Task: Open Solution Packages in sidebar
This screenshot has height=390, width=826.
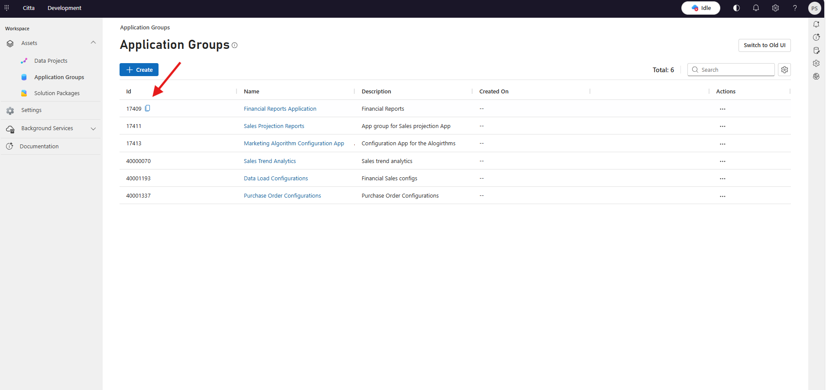Action: [x=57, y=93]
